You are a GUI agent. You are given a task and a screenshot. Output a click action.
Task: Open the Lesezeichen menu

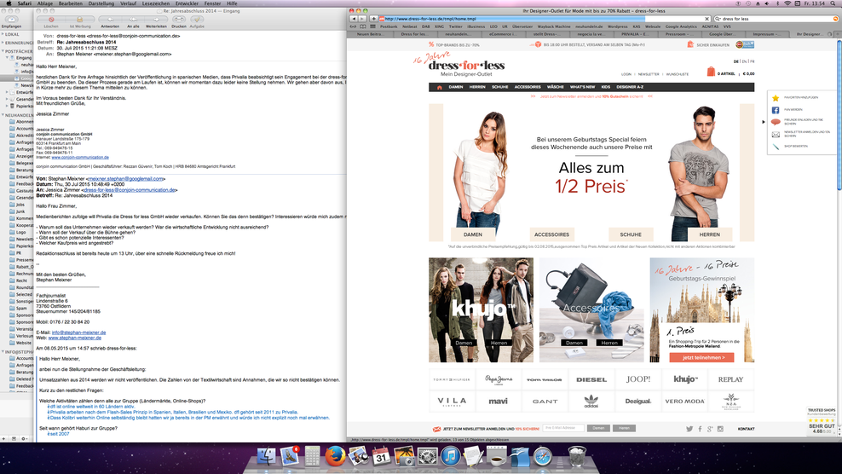point(156,3)
